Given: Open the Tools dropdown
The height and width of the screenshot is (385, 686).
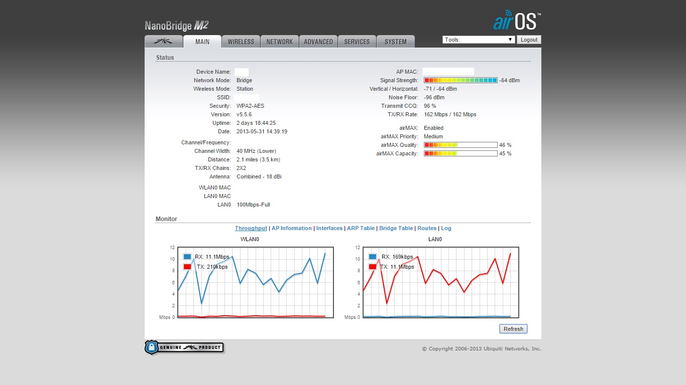Looking at the screenshot, I should pos(479,40).
